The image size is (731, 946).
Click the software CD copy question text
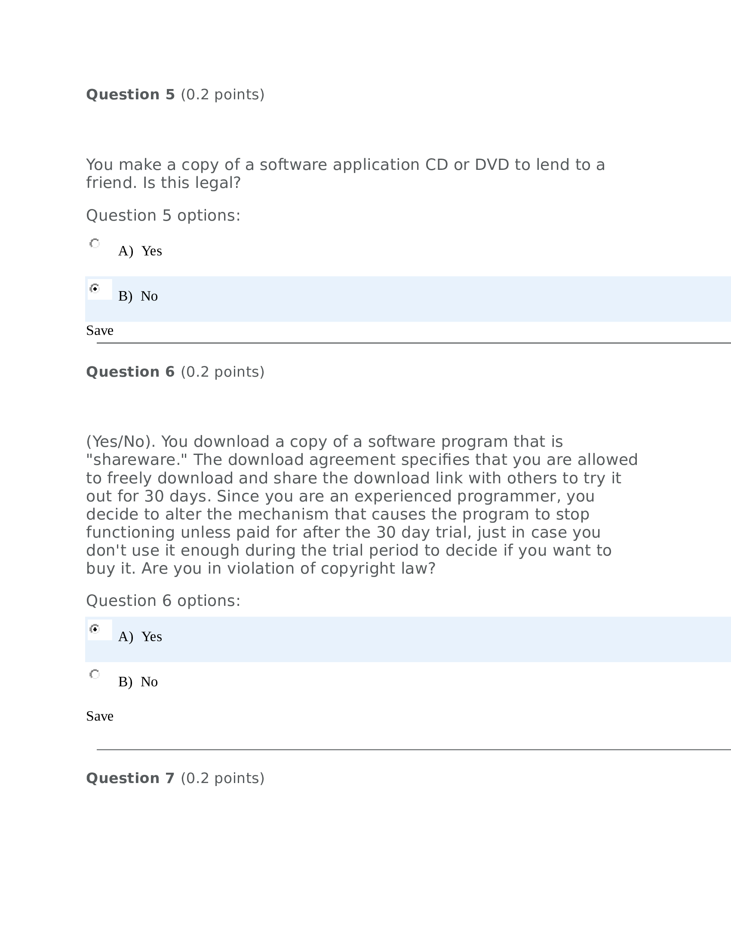coord(345,174)
